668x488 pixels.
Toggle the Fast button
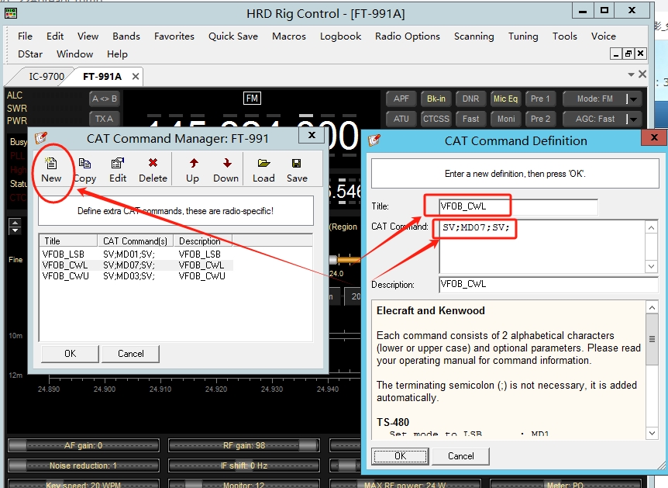[470, 119]
